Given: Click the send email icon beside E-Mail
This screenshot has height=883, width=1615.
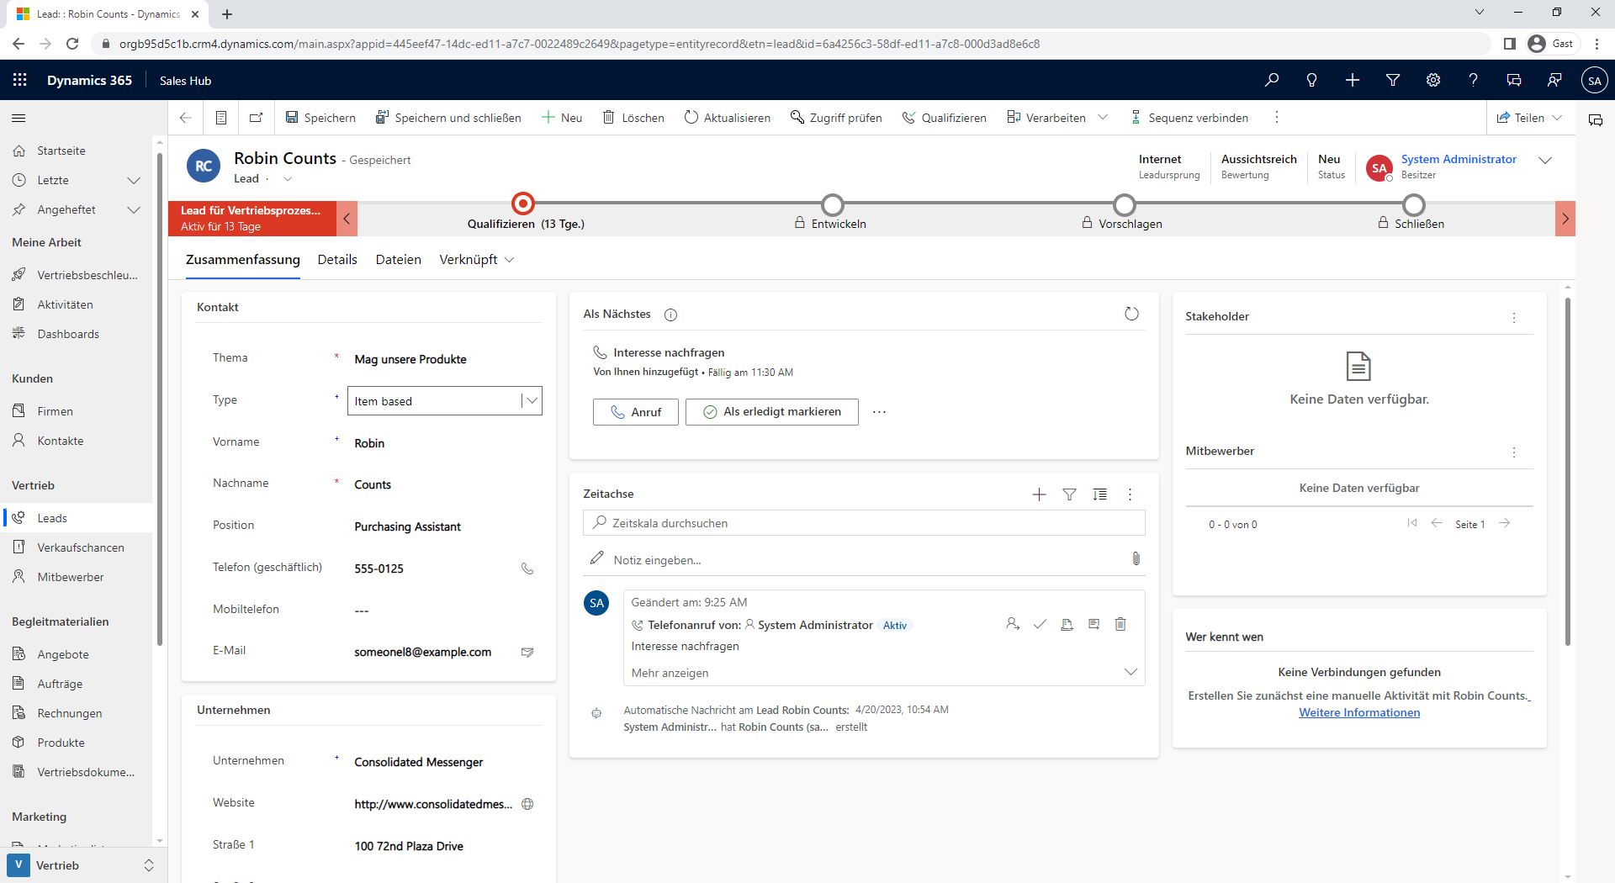Looking at the screenshot, I should coord(527,653).
